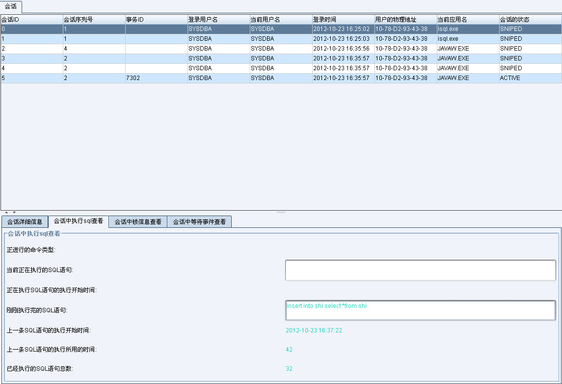
Task: Select session row with ID 2
Action: coord(281,49)
